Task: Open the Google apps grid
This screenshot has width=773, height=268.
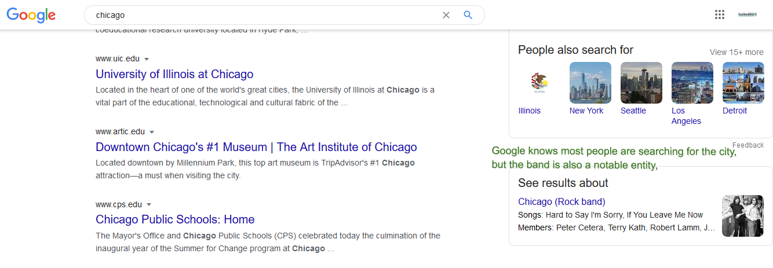Action: click(x=720, y=15)
